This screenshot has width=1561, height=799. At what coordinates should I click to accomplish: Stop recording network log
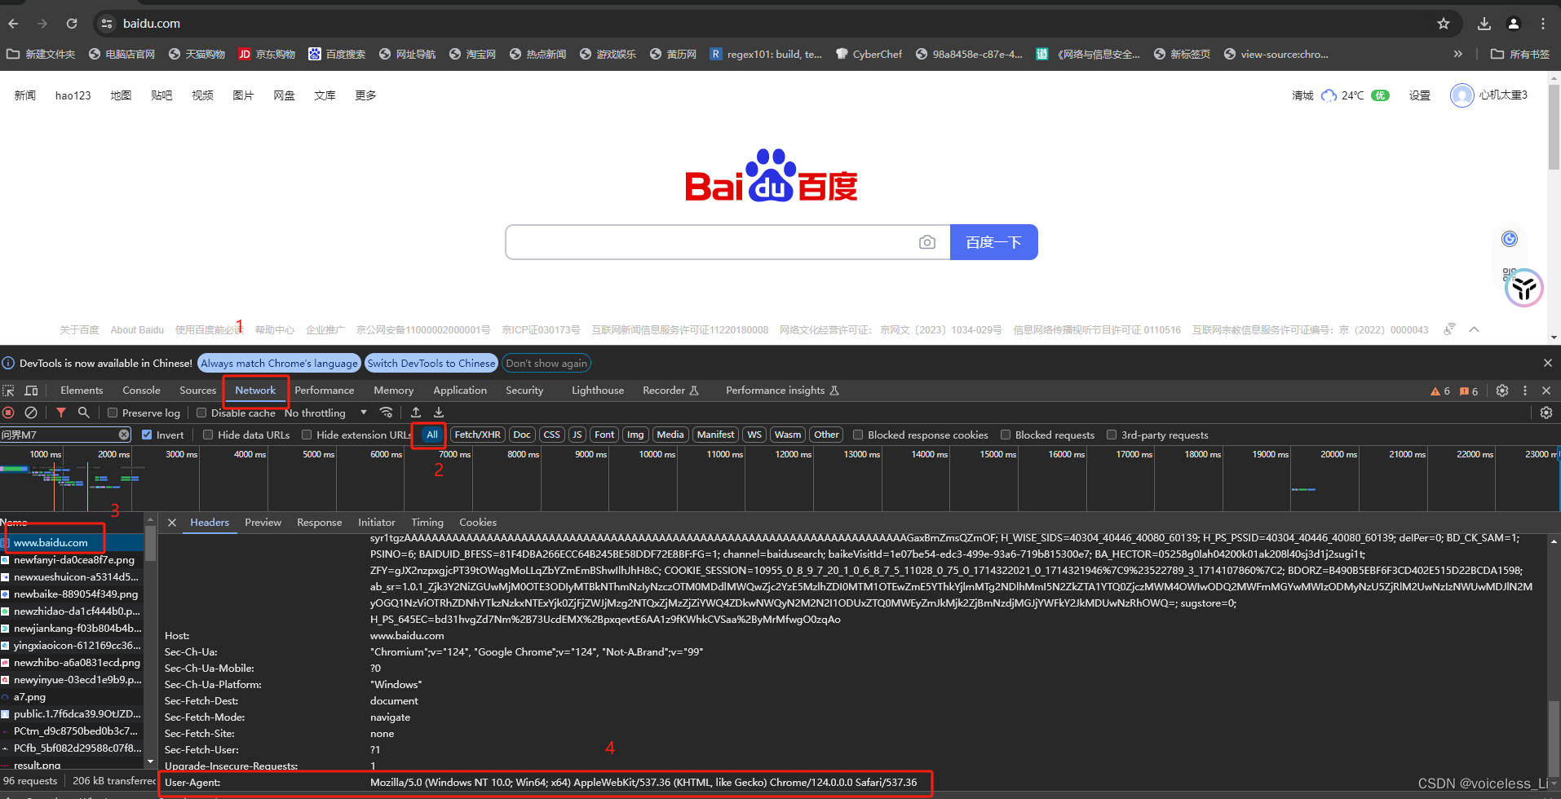point(9,413)
